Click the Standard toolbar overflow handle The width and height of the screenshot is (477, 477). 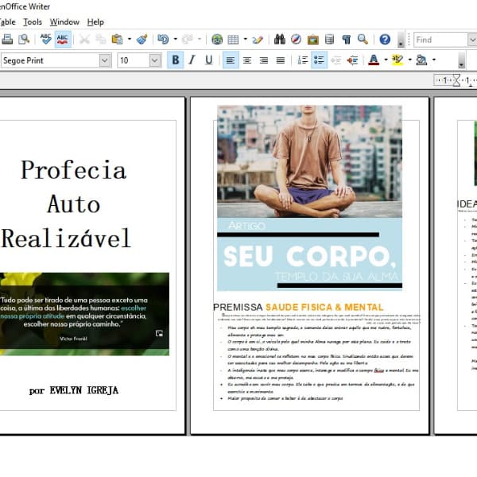click(401, 40)
